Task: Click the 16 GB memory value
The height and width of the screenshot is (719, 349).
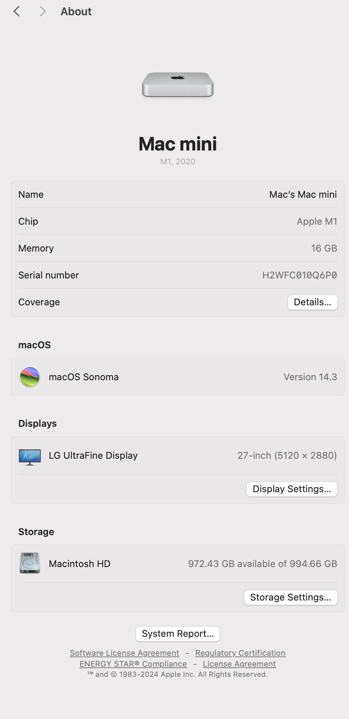Action: coord(324,248)
